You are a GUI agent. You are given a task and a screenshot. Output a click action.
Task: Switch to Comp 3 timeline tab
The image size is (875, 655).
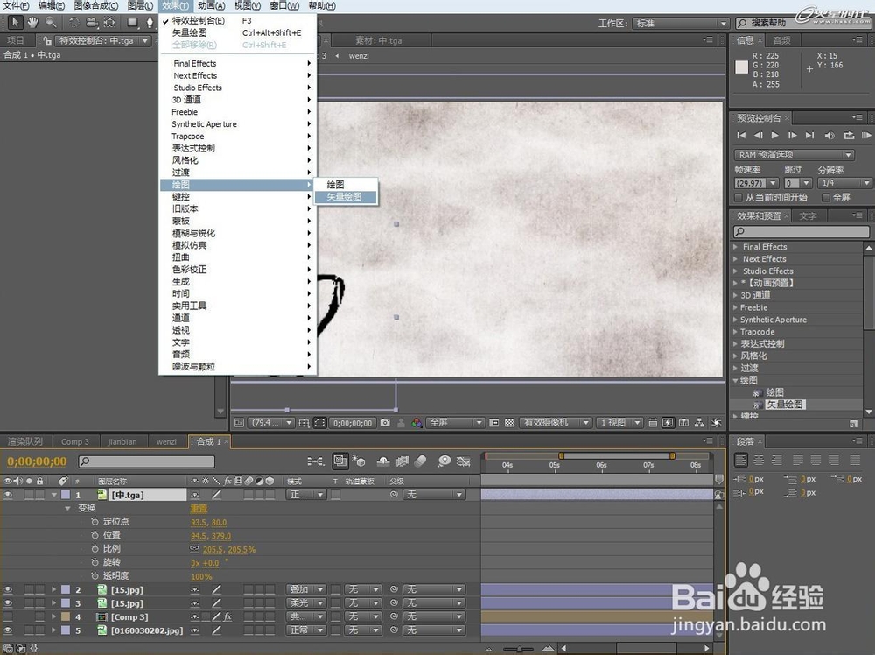[x=74, y=441]
